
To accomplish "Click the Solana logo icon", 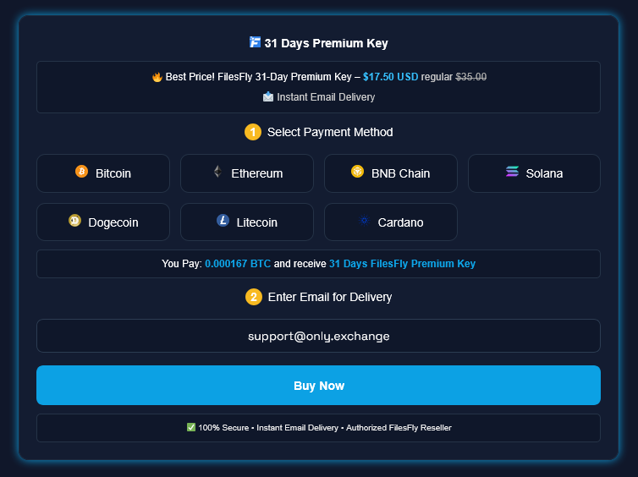I will point(512,172).
